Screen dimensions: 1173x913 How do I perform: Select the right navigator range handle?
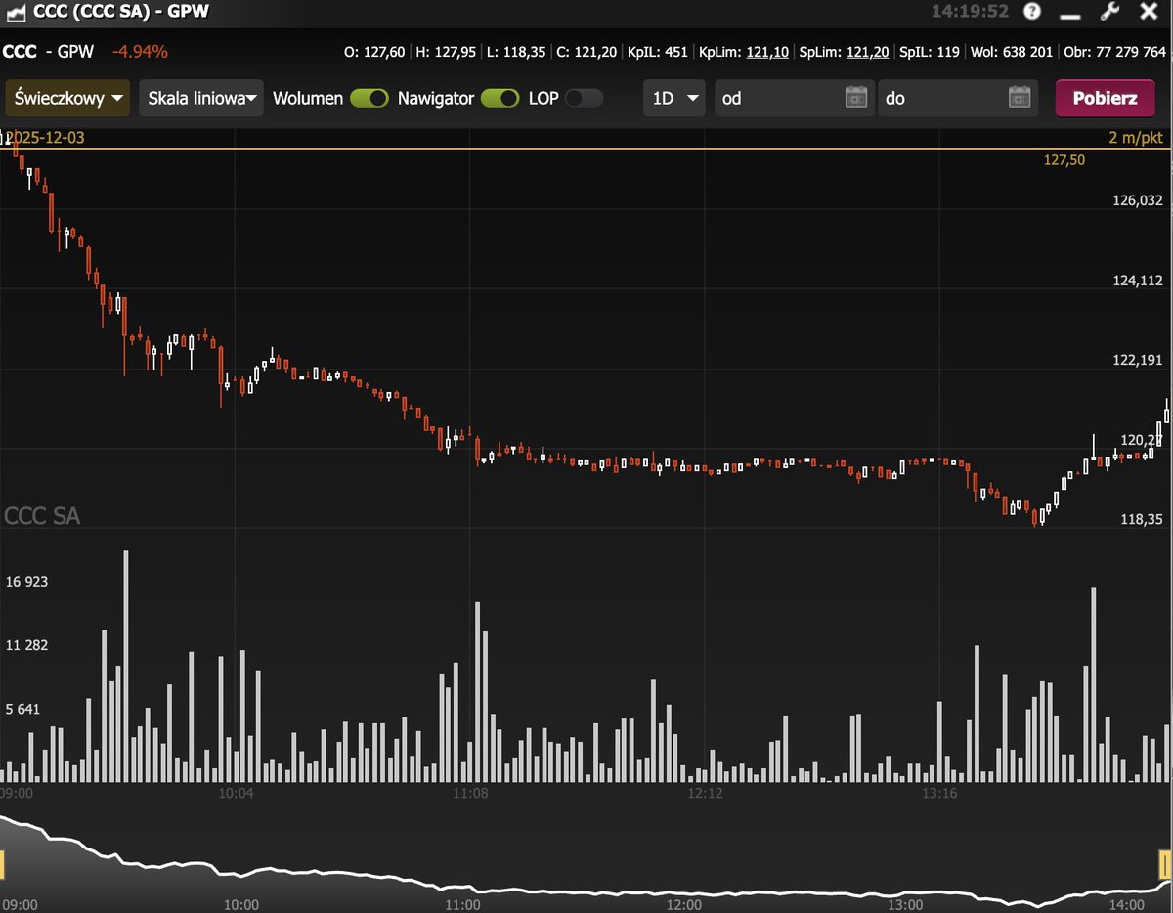pos(1164,864)
